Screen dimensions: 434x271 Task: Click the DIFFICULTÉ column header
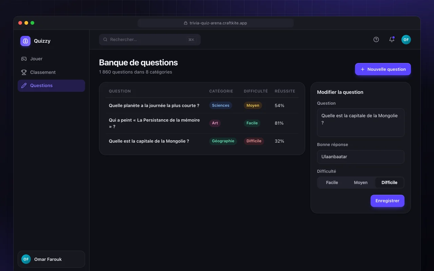[256, 91]
